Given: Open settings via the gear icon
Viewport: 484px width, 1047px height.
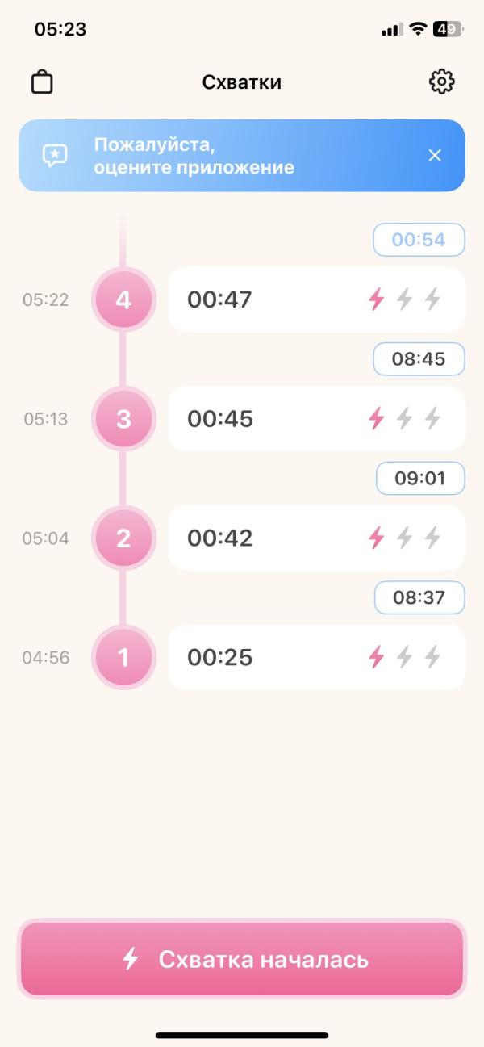Looking at the screenshot, I should coord(441,82).
